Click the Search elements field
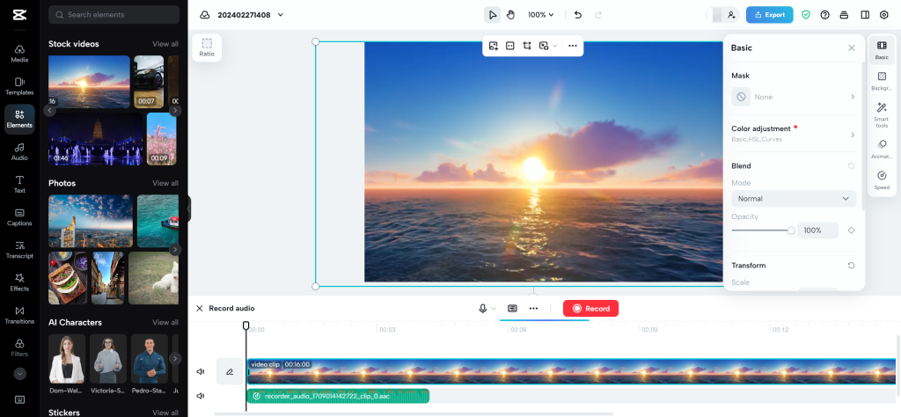The width and height of the screenshot is (901, 417). pyautogui.click(x=114, y=15)
